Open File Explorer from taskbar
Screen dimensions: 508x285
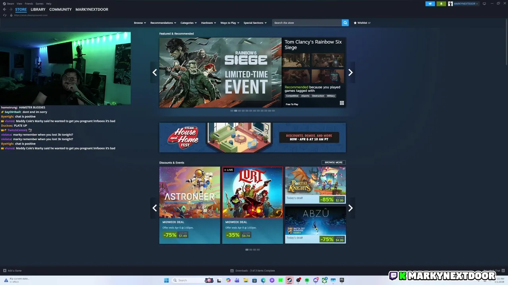click(x=246, y=280)
